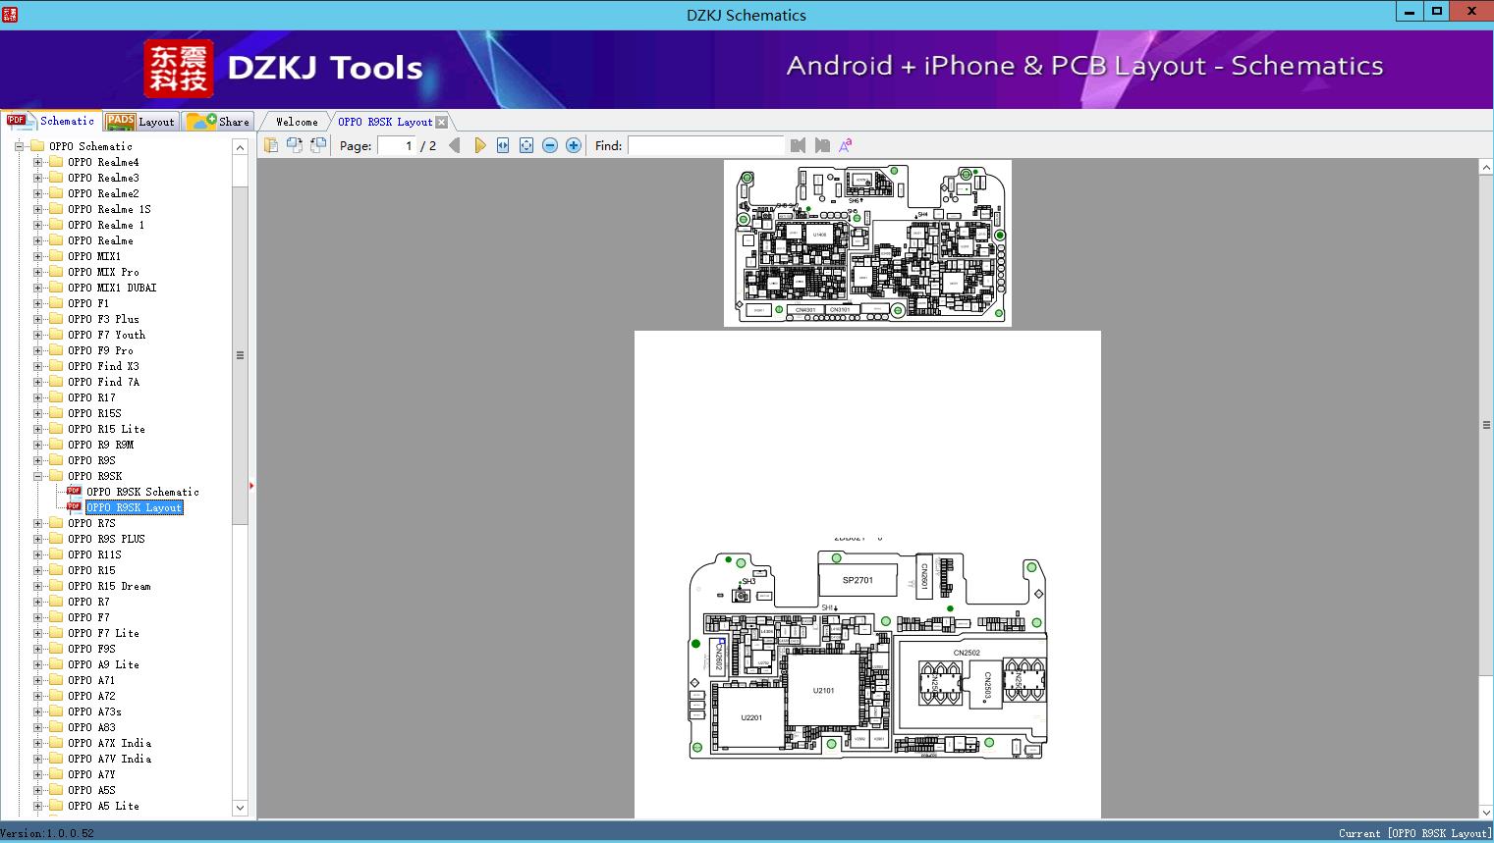Fit the whole page in view
Viewport: 1494px width, 843px height.
[x=526, y=145]
